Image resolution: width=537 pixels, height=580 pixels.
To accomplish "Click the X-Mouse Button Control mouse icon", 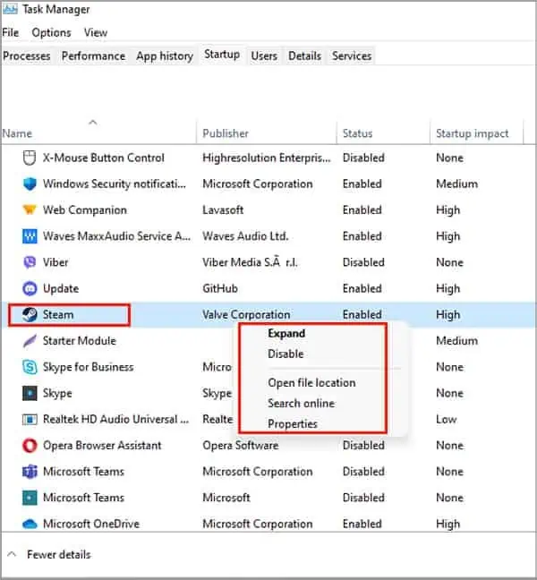I will (x=30, y=158).
